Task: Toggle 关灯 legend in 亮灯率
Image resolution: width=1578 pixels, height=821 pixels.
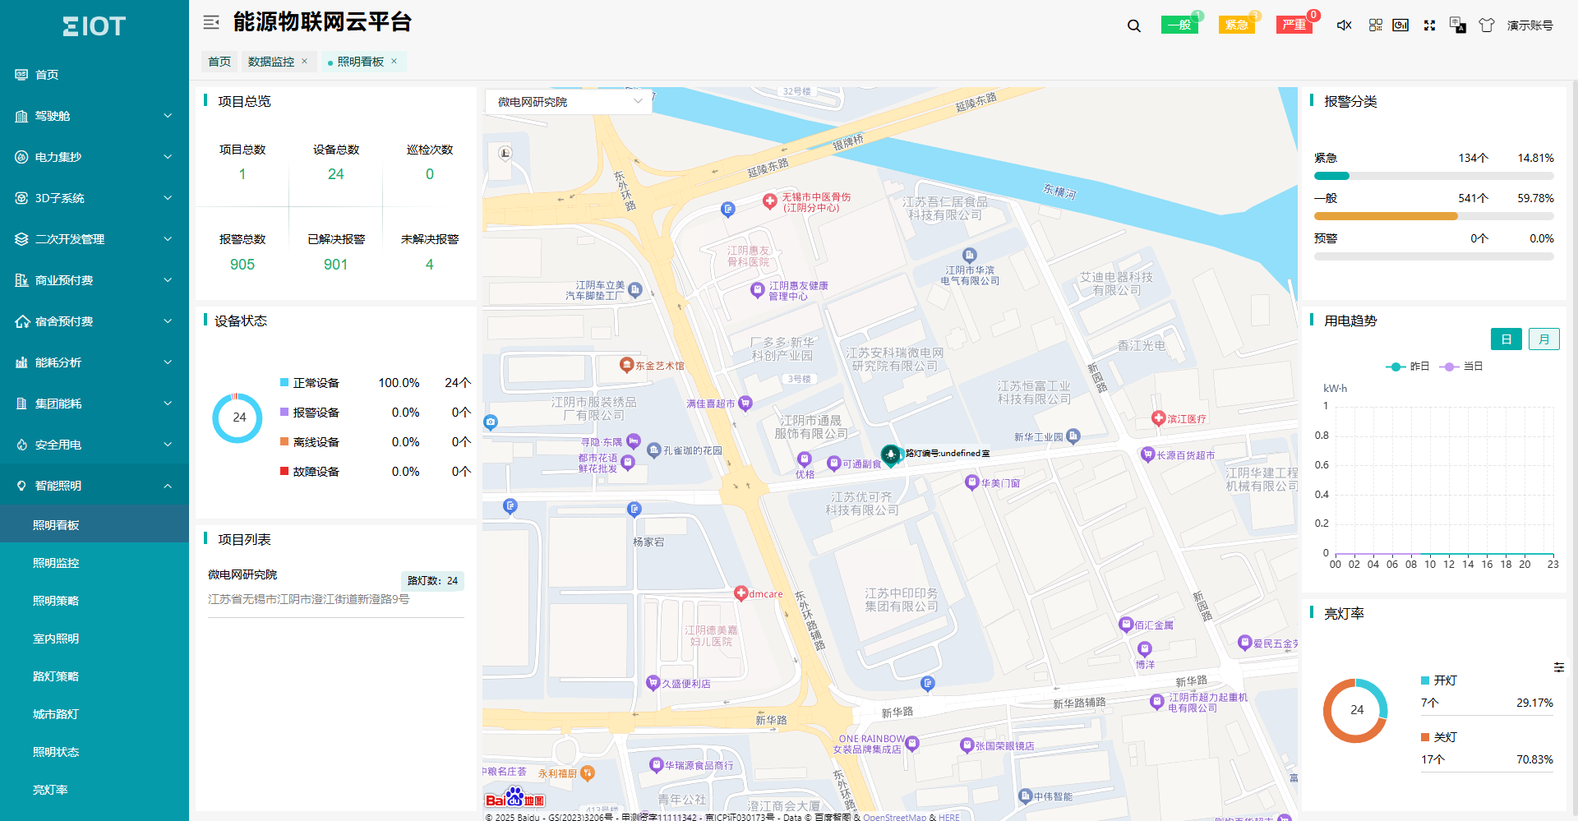Action: pyautogui.click(x=1439, y=737)
